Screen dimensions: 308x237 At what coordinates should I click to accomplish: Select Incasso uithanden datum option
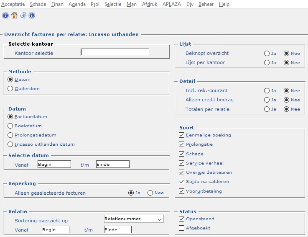11,144
